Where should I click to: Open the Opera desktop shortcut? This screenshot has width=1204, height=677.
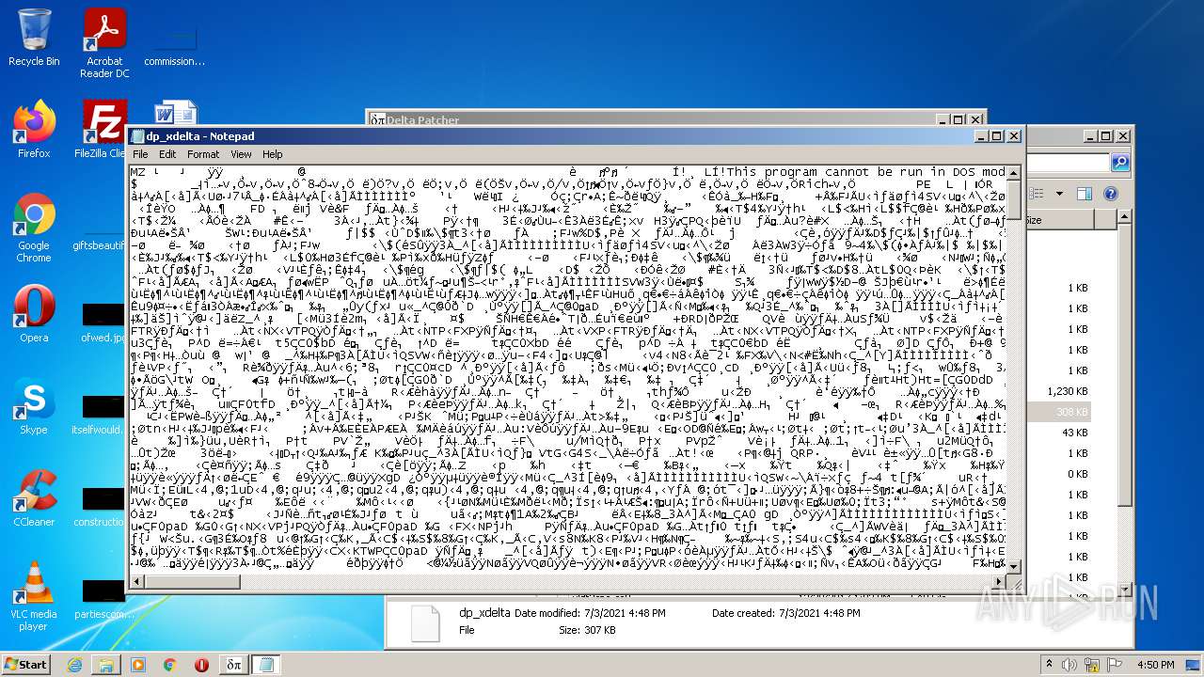34,313
